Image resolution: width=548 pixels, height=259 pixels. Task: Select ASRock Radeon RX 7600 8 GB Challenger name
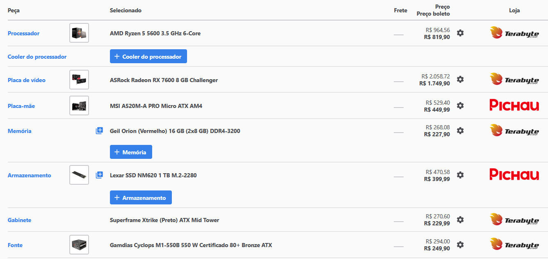(164, 80)
